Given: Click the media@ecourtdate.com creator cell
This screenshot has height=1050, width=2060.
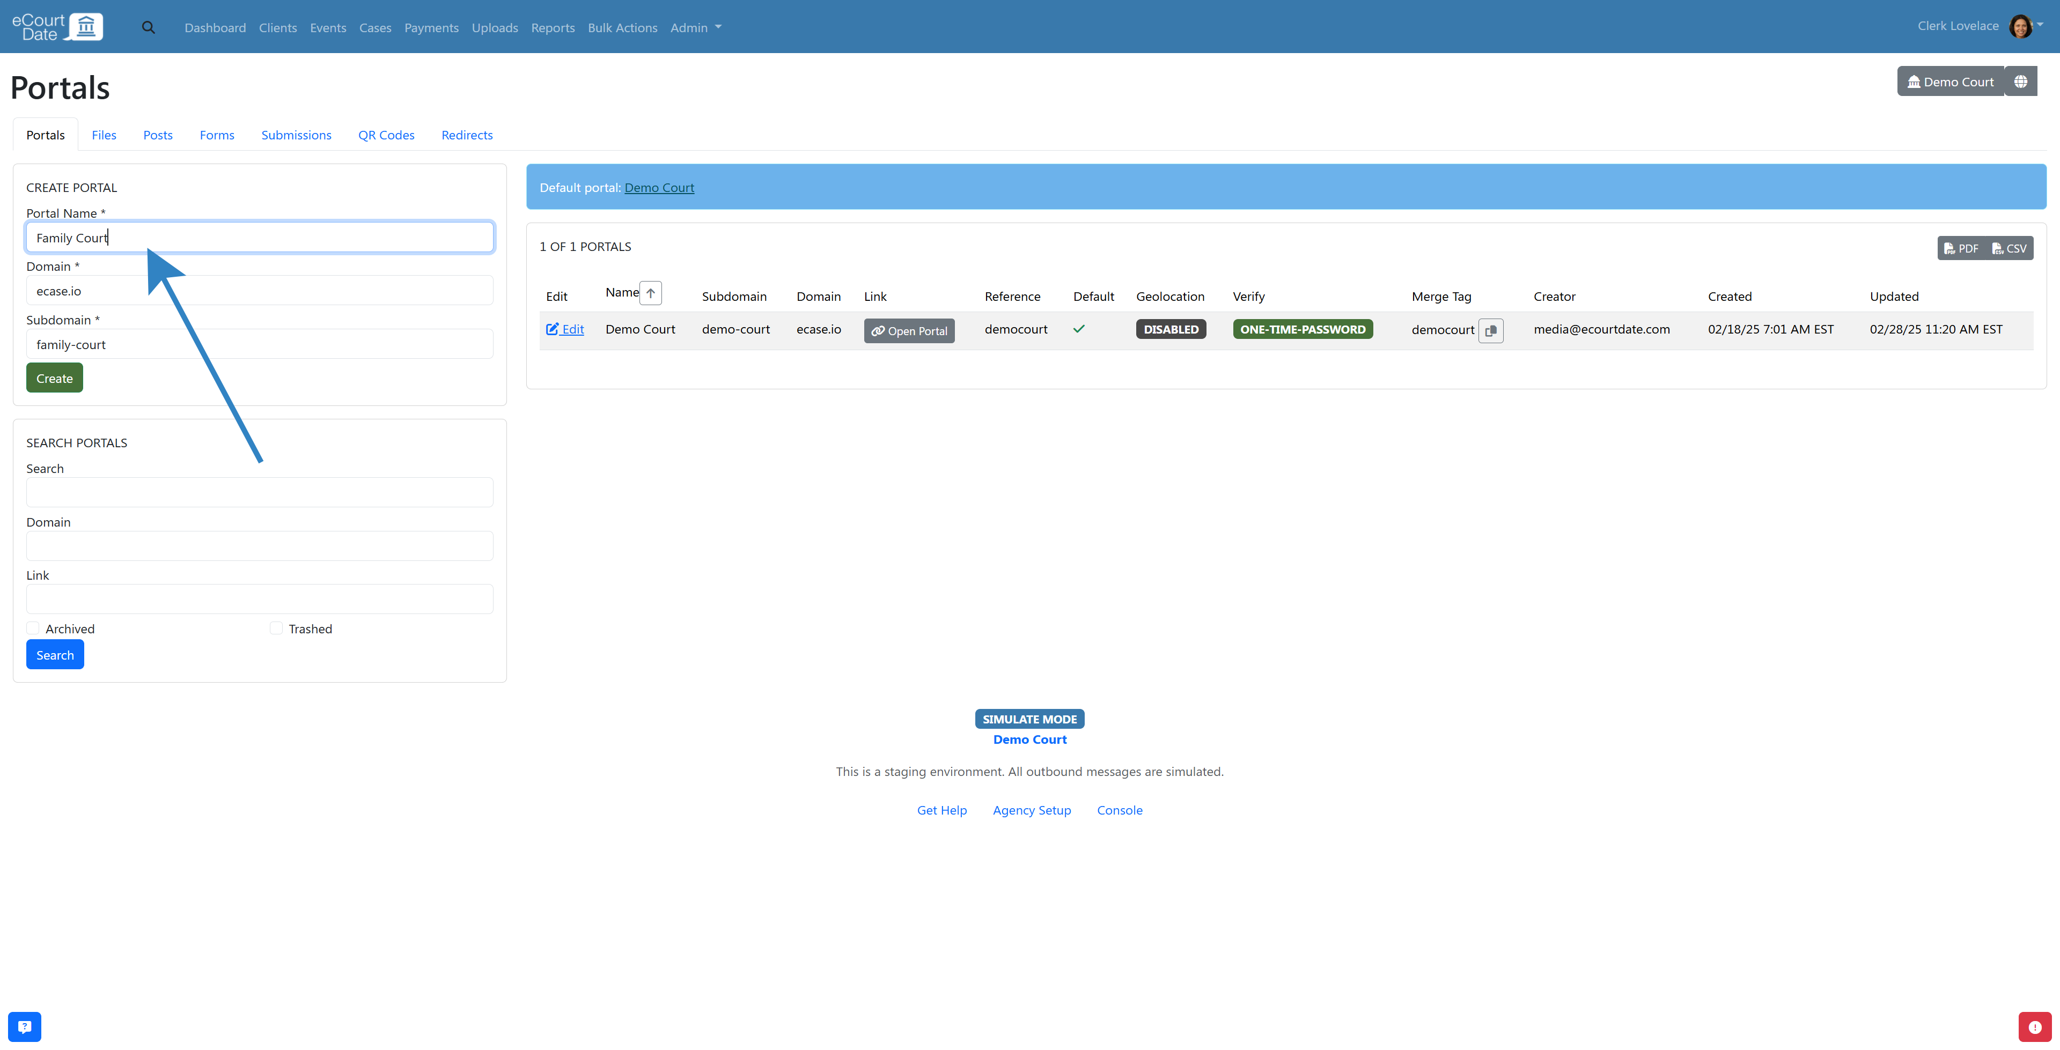Looking at the screenshot, I should click(1602, 329).
